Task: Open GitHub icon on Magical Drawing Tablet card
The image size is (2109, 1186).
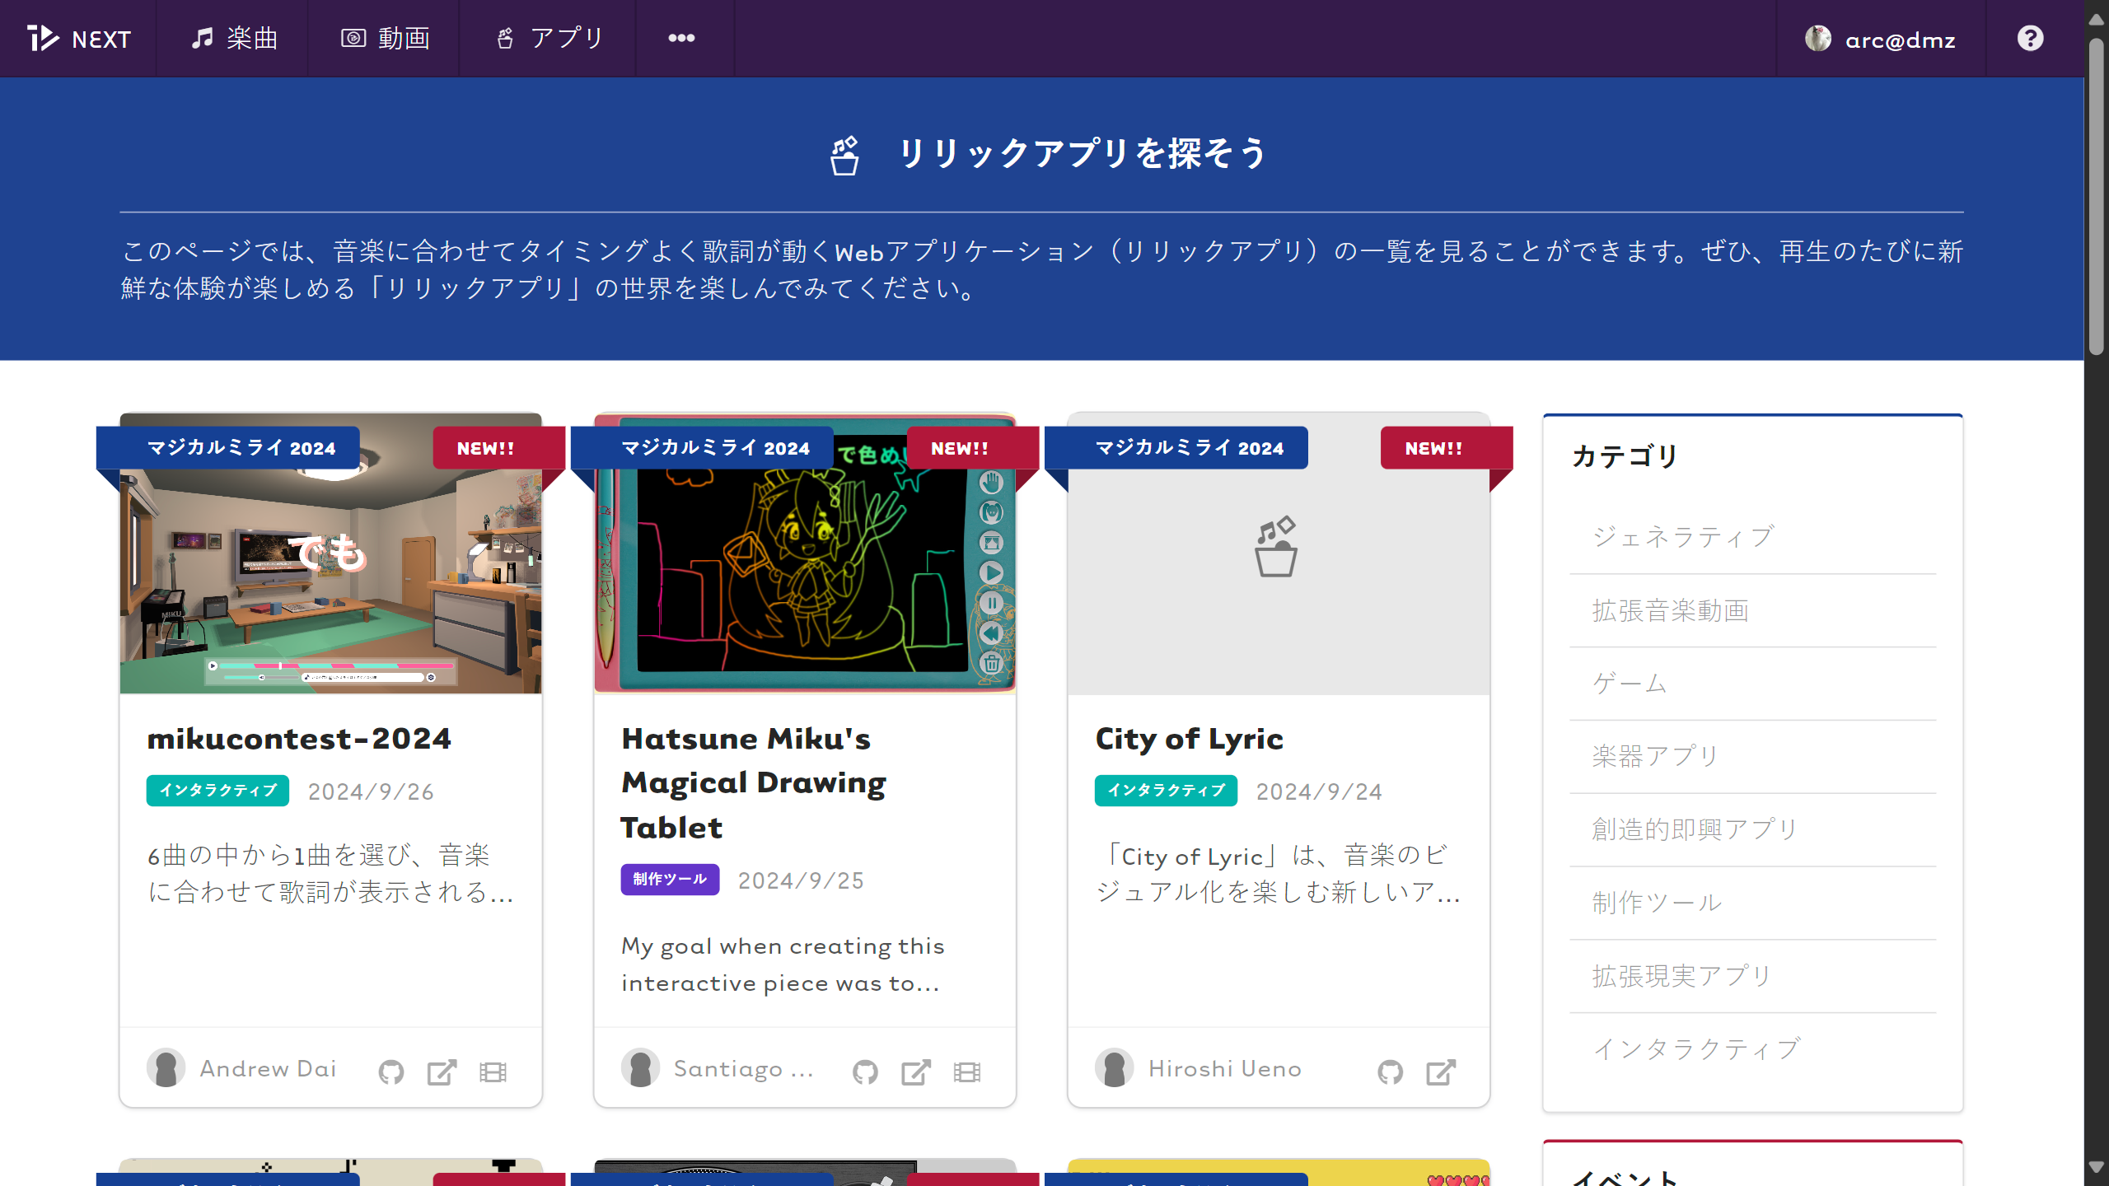Action: (865, 1072)
